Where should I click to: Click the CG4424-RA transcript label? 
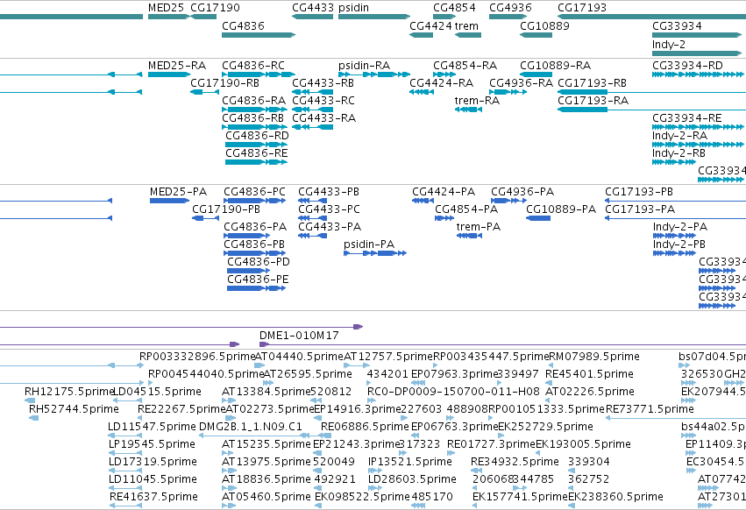442,83
